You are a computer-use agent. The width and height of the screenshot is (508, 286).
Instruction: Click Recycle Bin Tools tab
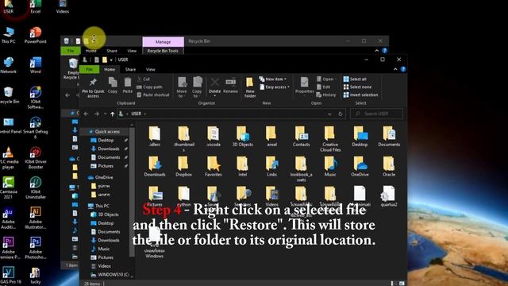click(x=163, y=51)
